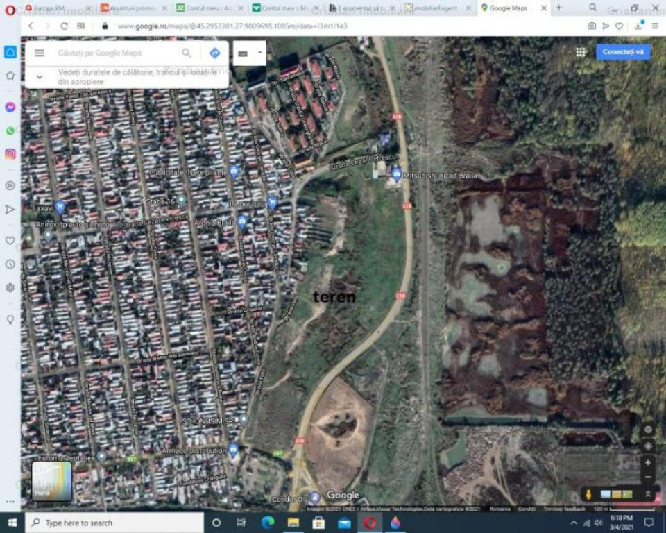Zoom in the map with the plus button
Screen dimensions: 666x533
647,462
